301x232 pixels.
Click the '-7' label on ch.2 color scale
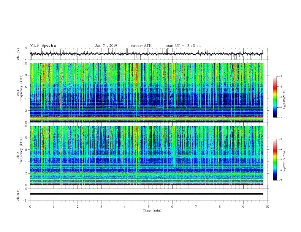[280, 180]
